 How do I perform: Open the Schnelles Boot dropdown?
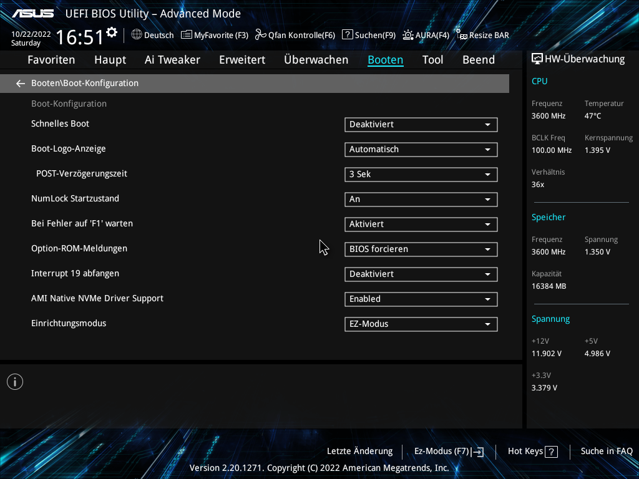click(421, 125)
